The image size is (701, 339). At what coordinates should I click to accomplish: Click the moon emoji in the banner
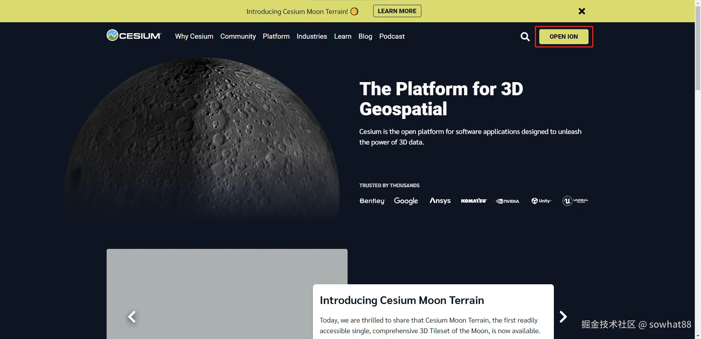point(354,11)
